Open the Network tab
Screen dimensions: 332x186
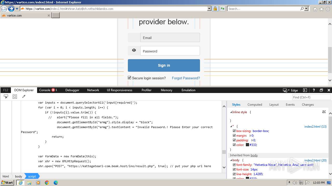tap(93, 90)
